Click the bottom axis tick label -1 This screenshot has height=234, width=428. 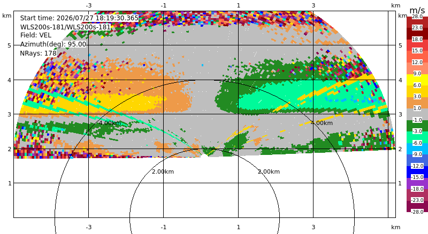pos(163,227)
